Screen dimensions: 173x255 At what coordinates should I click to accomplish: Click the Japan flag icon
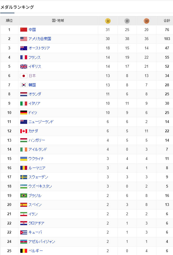pyautogui.click(x=24, y=76)
